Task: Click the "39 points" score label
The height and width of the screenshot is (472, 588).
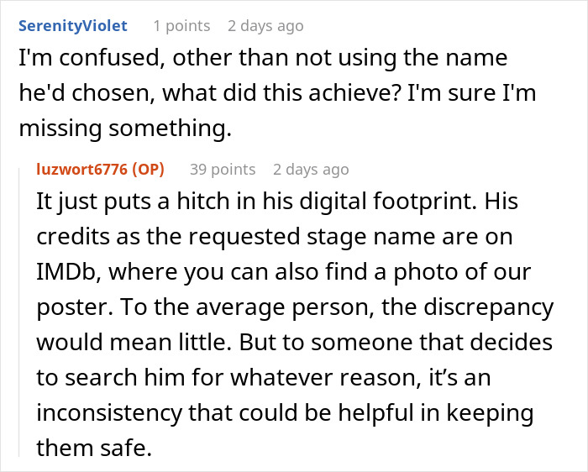Action: [x=223, y=169]
